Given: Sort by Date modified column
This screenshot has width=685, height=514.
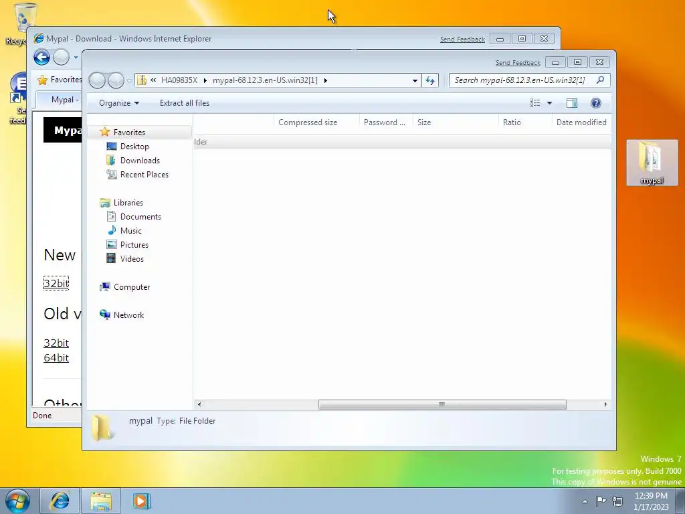Looking at the screenshot, I should click(581, 122).
